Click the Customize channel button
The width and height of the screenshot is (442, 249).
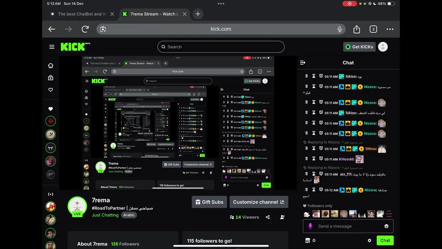[259, 202]
